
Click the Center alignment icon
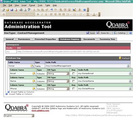55,14
